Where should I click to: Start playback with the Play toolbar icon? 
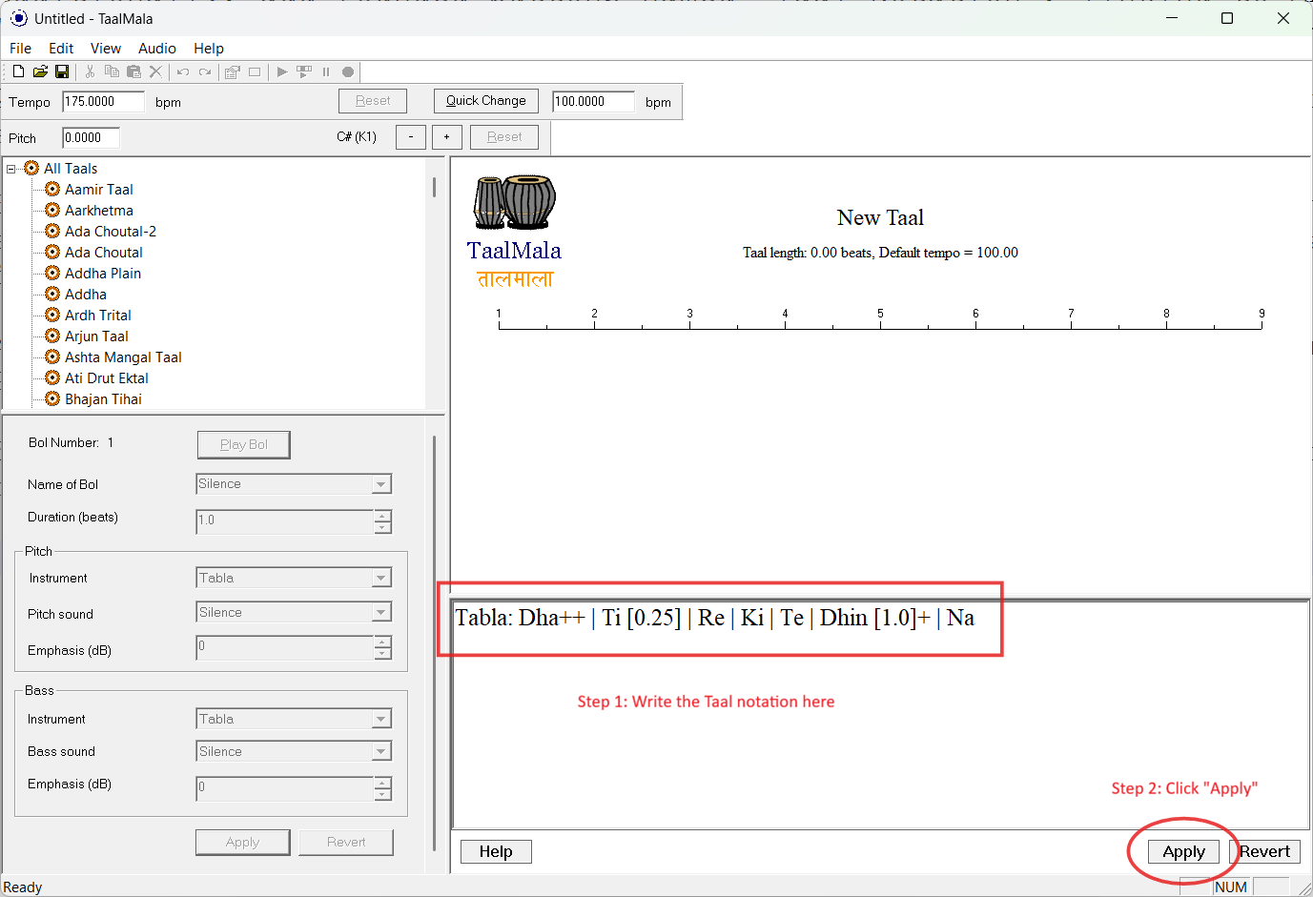281,71
